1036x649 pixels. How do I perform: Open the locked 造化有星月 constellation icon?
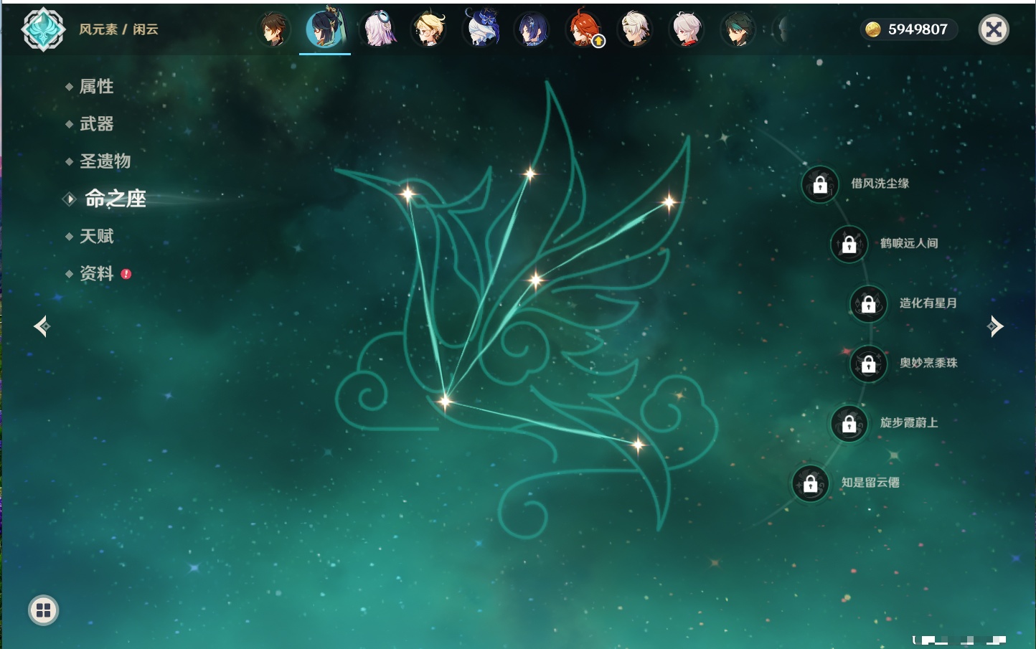click(x=868, y=303)
